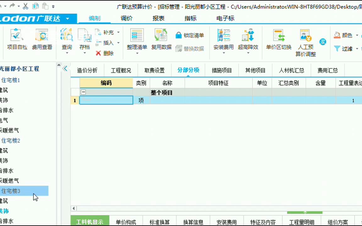Apply the 过滤 filter tool
The image size is (362, 226).
(x=347, y=49)
